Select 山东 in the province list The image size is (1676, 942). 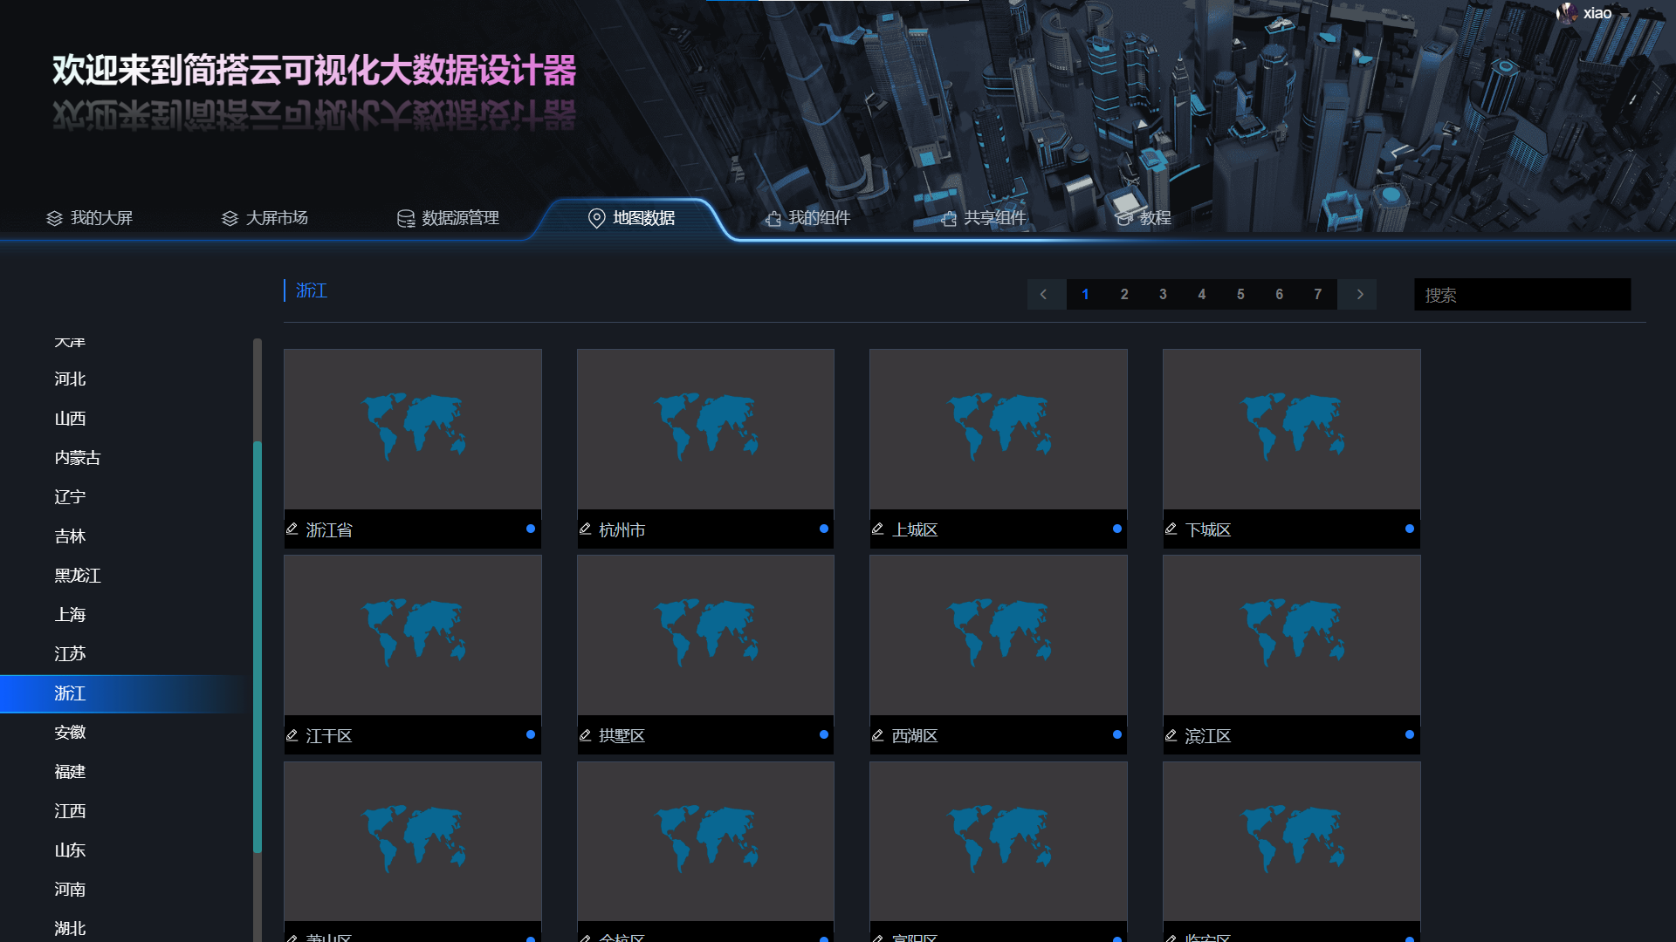(70, 850)
